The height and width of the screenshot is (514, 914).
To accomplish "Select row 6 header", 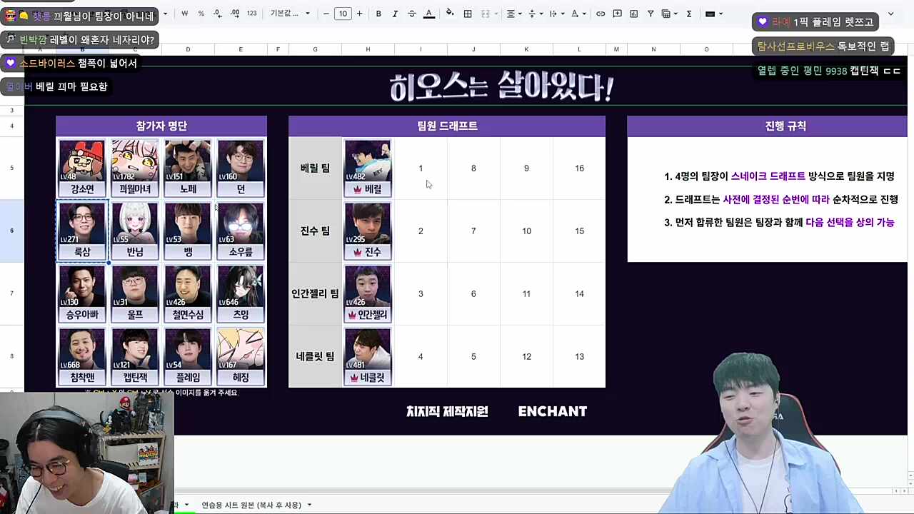I will pyautogui.click(x=11, y=231).
